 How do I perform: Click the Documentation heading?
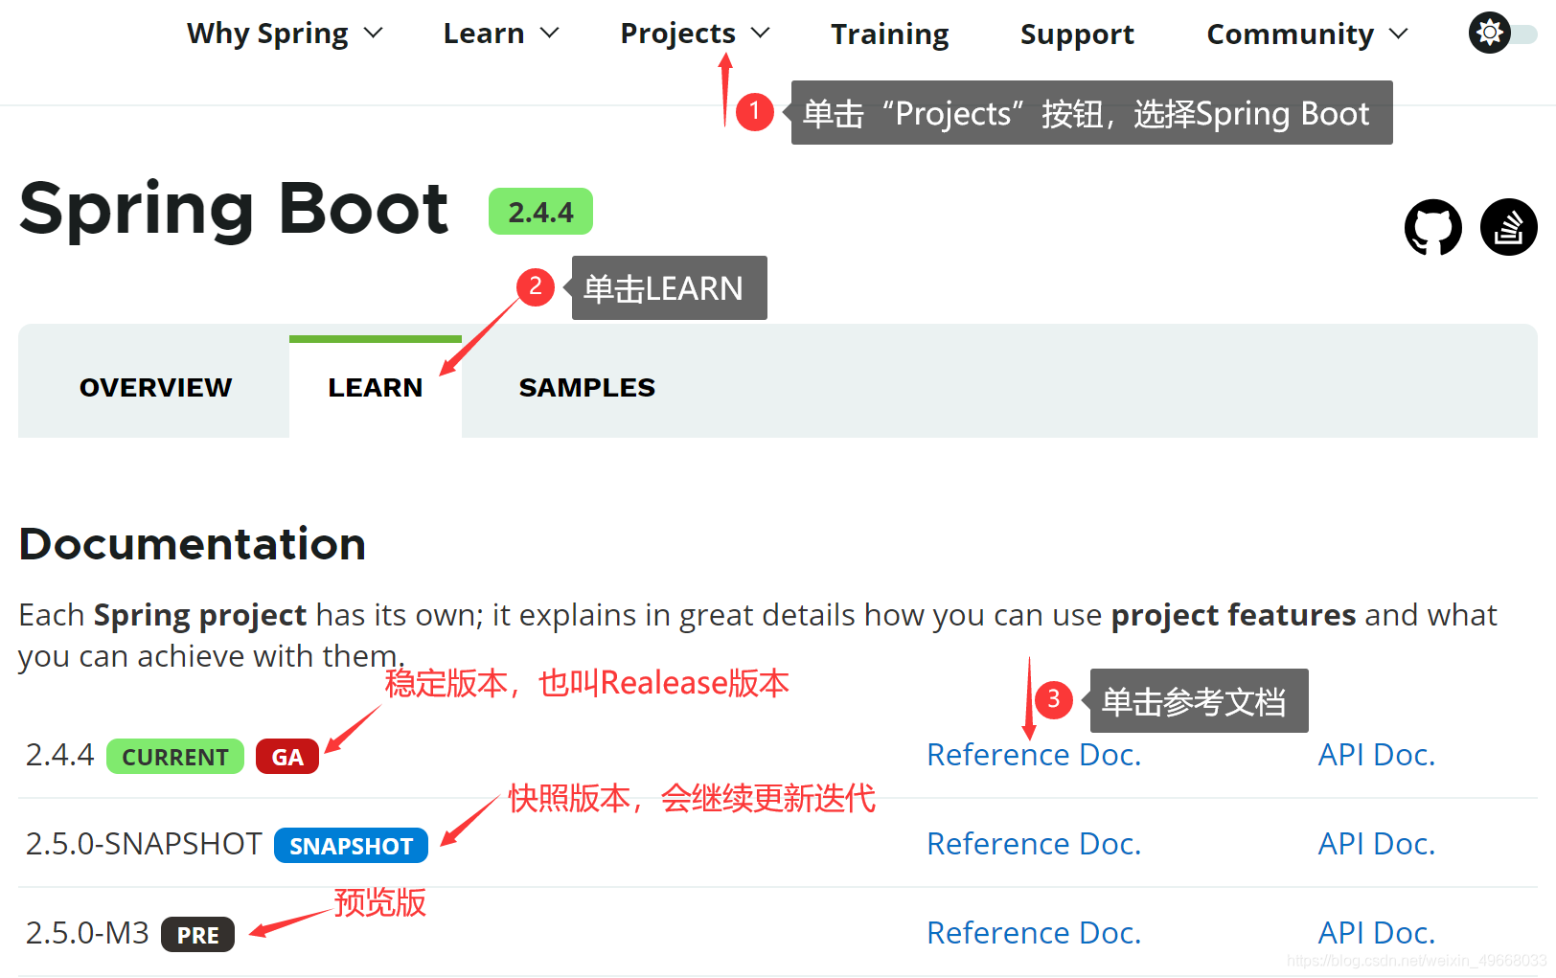click(193, 544)
